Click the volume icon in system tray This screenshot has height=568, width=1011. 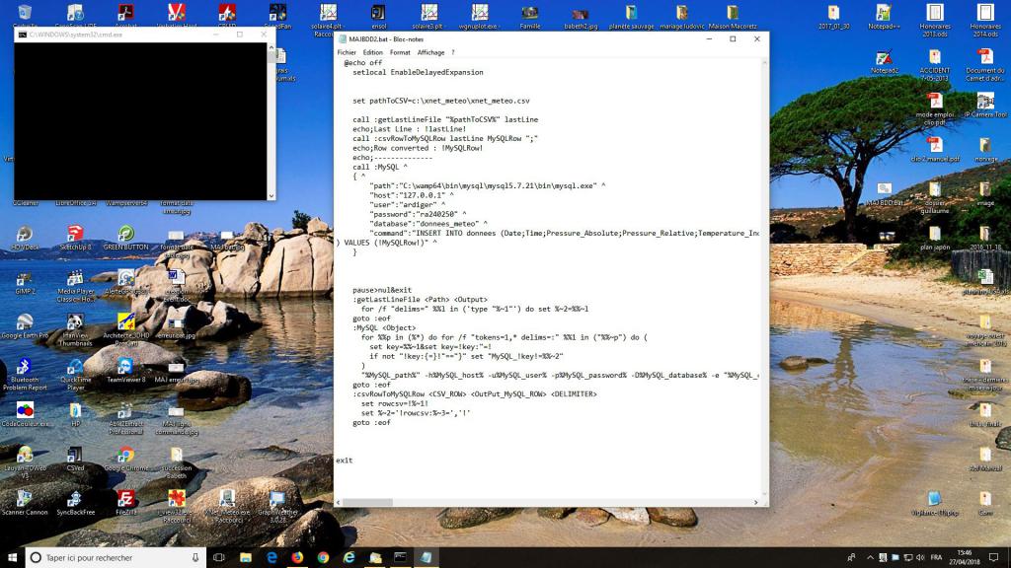point(920,557)
